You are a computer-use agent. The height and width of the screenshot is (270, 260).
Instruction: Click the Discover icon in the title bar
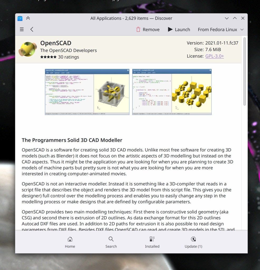[20, 18]
